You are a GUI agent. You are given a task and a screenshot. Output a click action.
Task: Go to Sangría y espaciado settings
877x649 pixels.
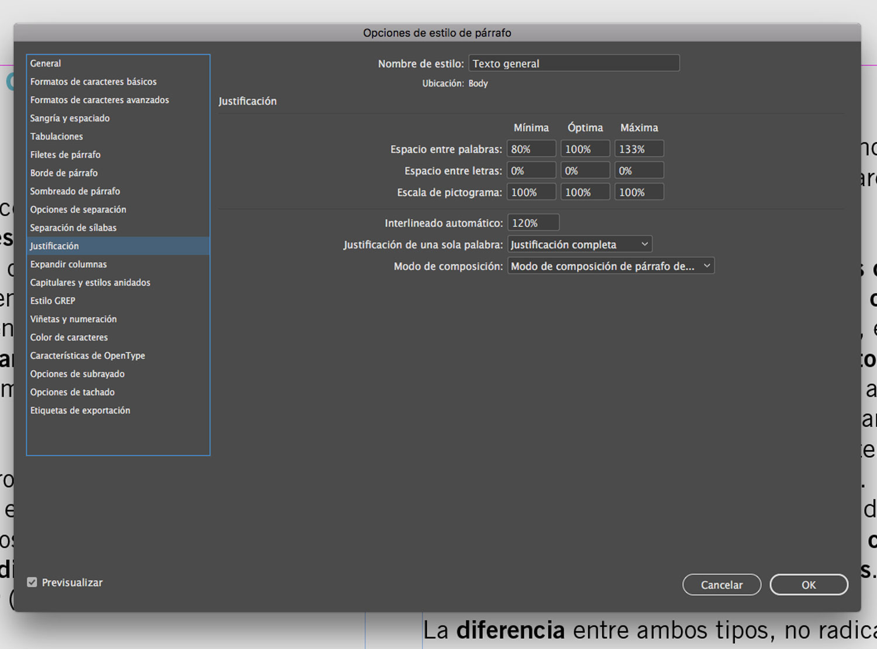coord(70,118)
